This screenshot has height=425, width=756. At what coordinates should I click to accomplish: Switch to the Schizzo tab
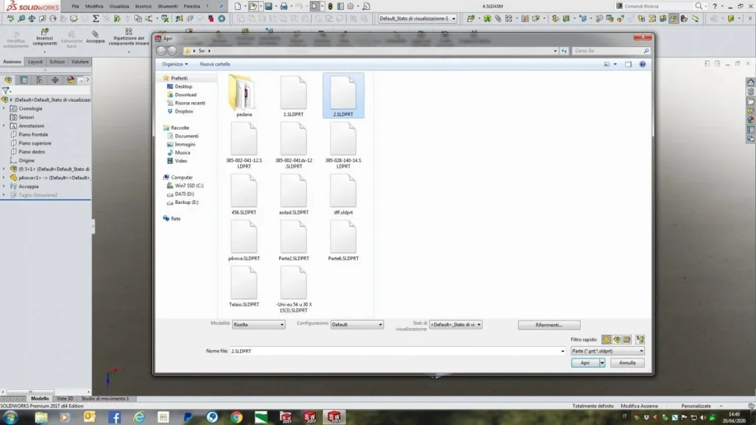[57, 62]
